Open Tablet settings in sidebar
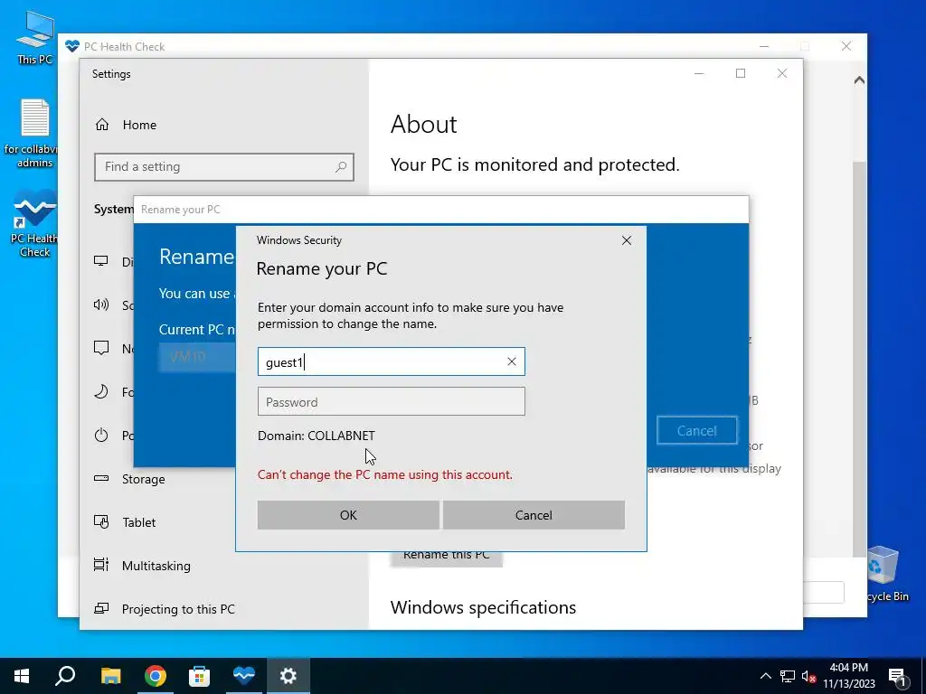926x694 pixels. click(x=138, y=522)
